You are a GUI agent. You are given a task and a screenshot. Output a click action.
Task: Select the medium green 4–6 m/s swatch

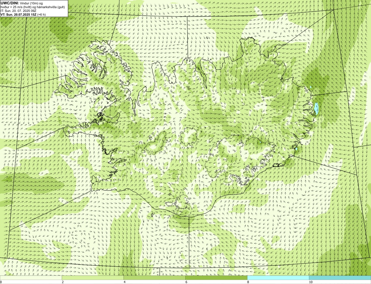click(x=154, y=278)
